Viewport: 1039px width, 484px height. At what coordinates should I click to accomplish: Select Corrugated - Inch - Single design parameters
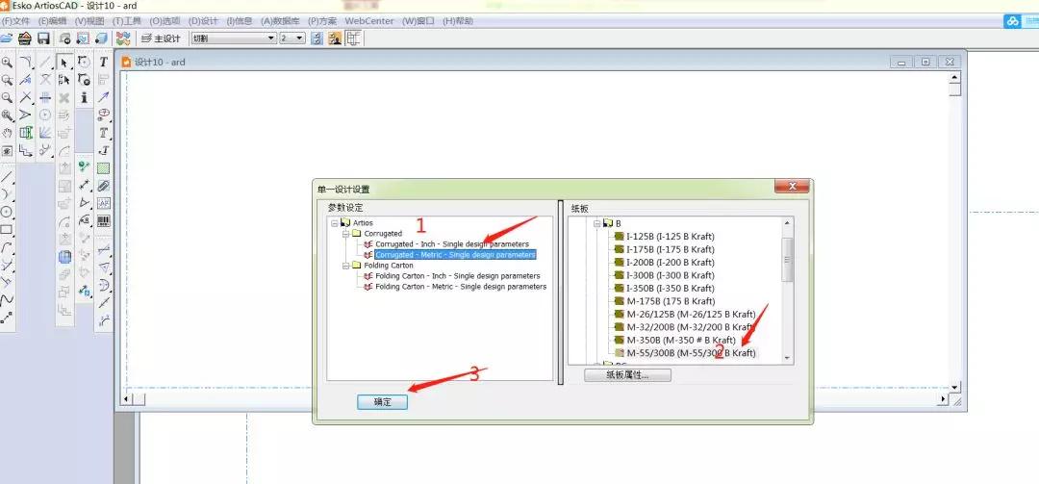452,244
